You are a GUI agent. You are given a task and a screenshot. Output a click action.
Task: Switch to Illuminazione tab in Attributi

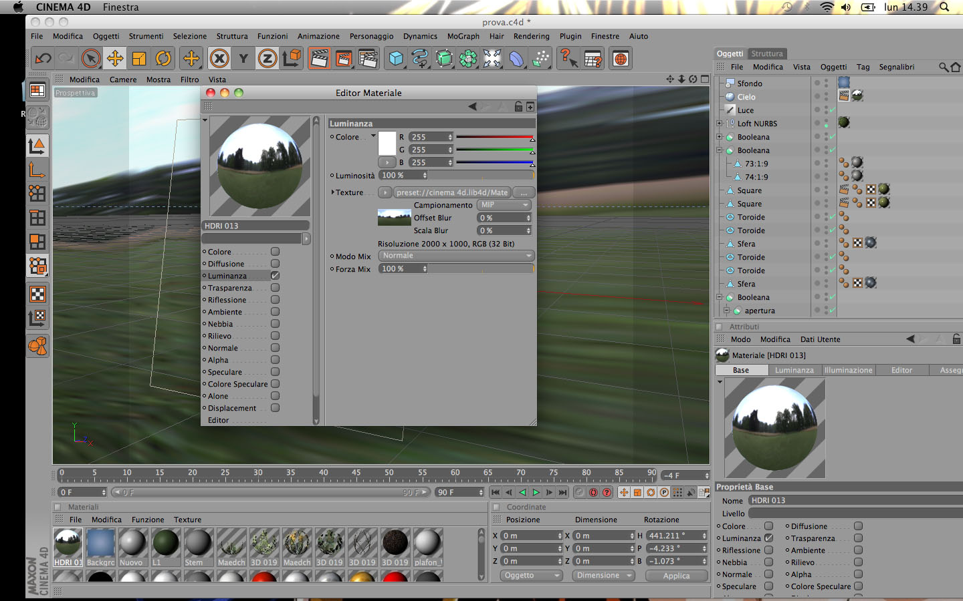(848, 370)
